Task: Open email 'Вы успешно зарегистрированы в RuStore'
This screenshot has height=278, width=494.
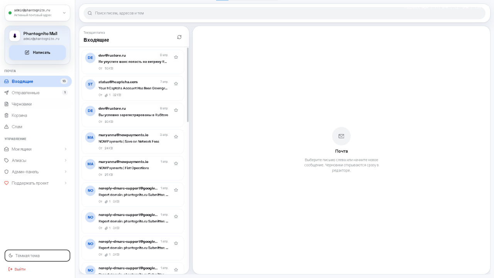Action: point(133,115)
